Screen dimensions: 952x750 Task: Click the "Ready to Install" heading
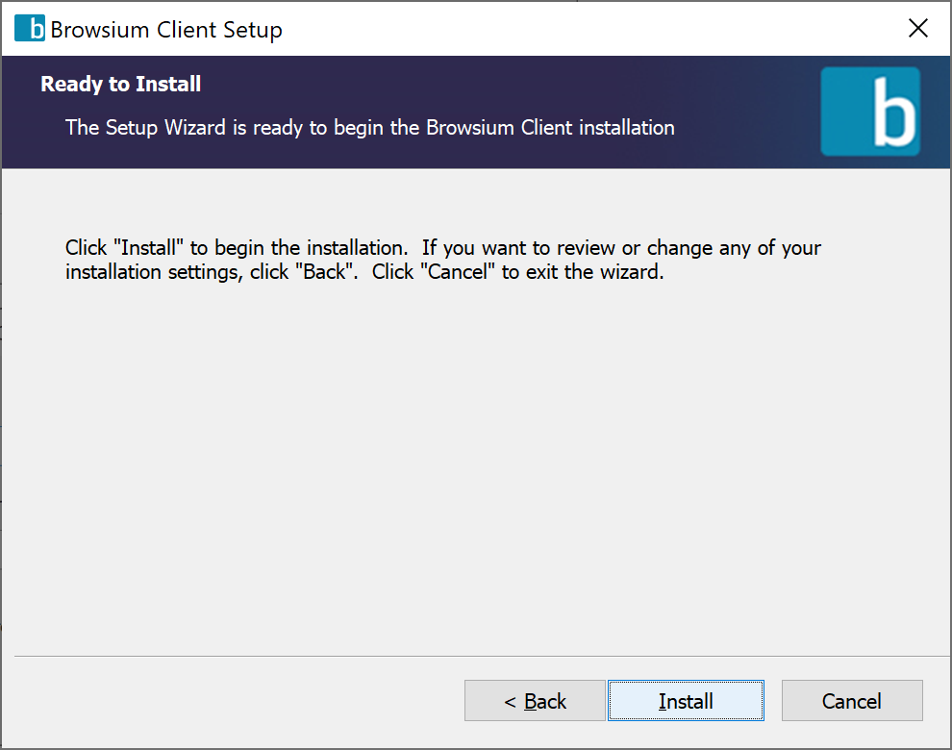tap(121, 85)
